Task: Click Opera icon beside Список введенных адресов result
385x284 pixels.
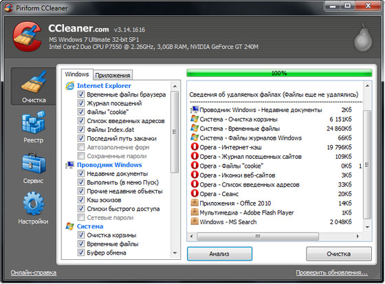Action: pos(195,184)
